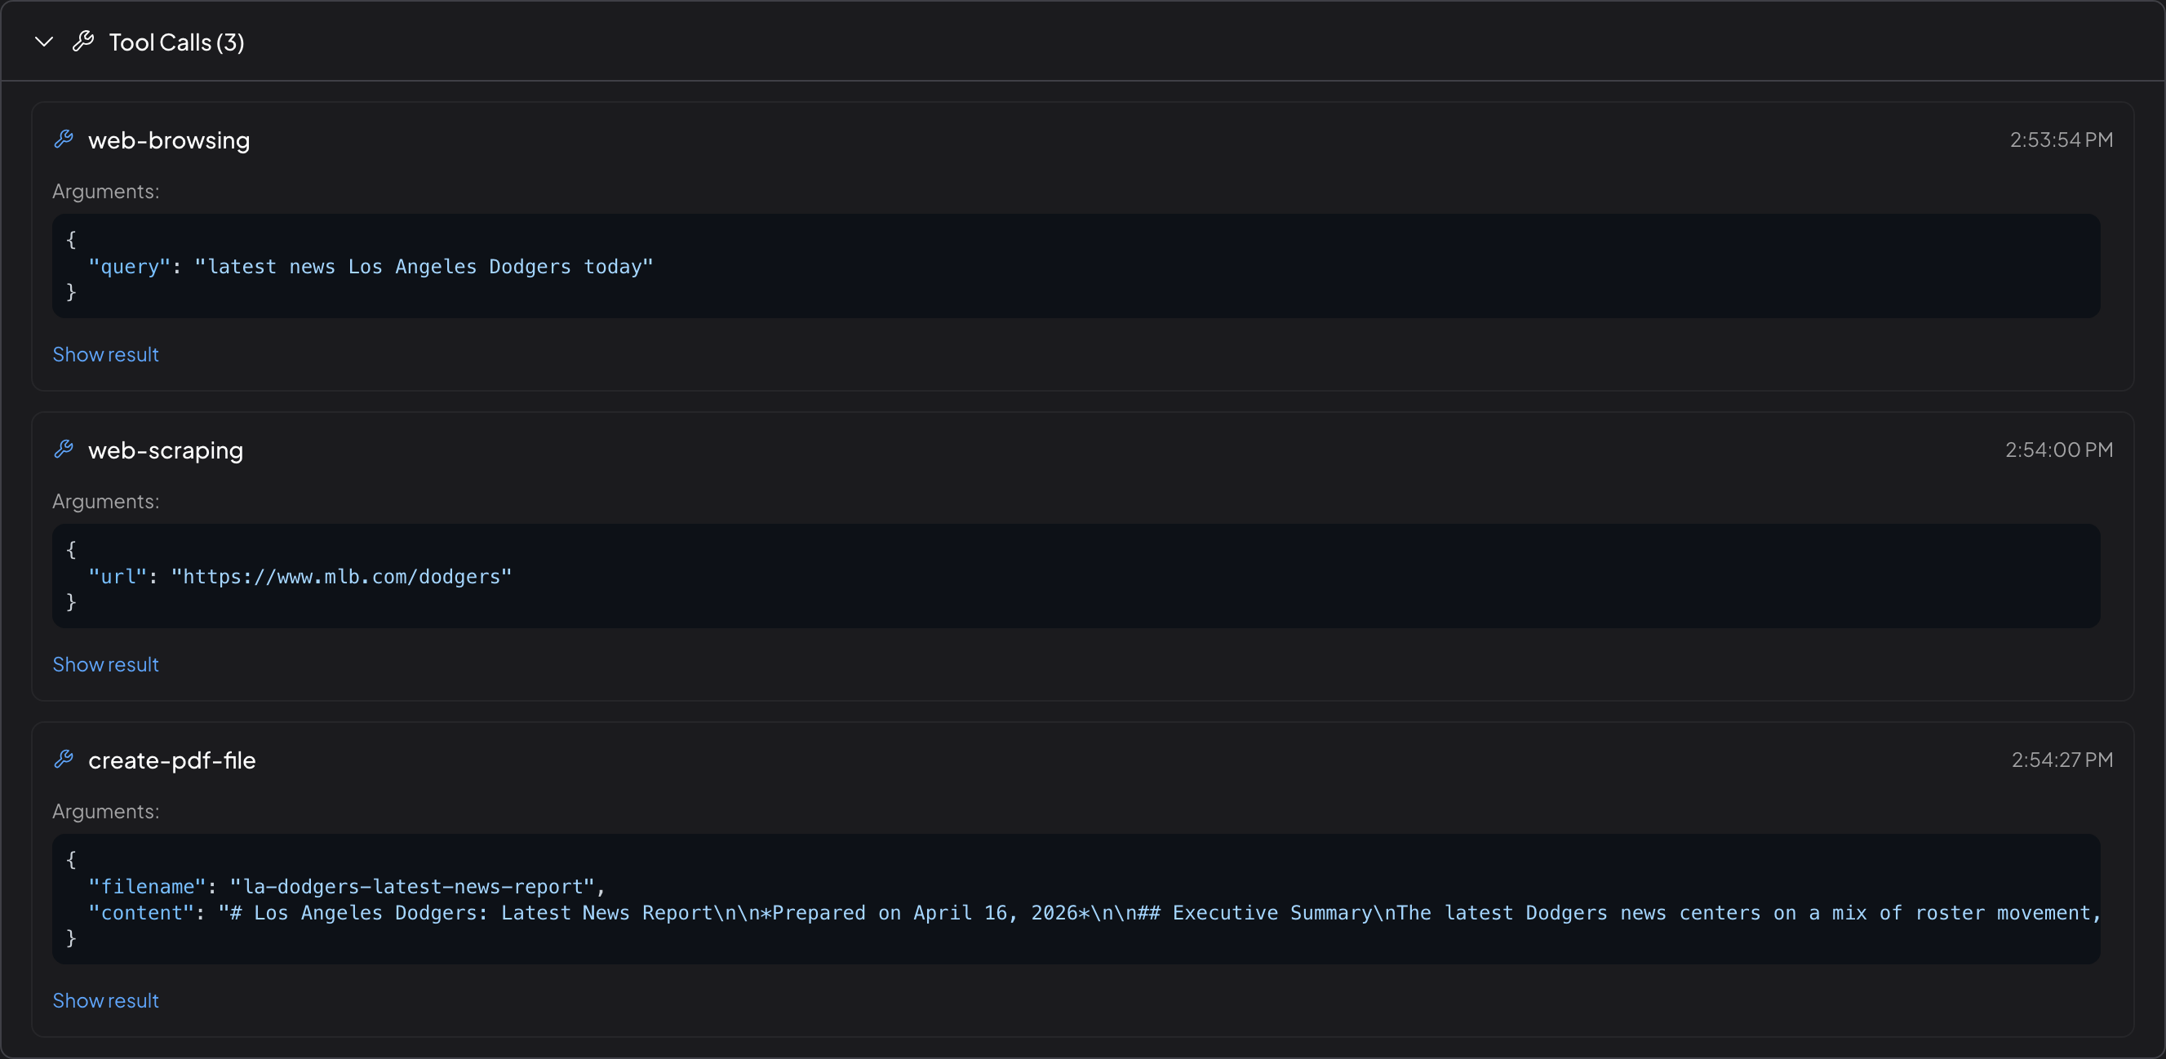
Task: Select the web-scraping card title
Action: (166, 450)
